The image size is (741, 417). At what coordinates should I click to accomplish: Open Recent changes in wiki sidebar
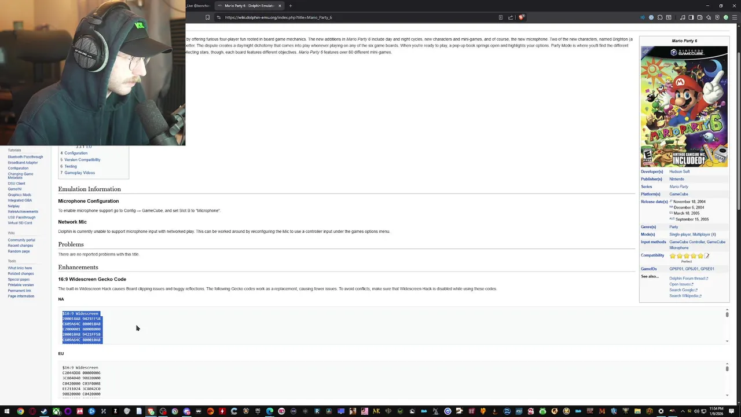tap(20, 246)
